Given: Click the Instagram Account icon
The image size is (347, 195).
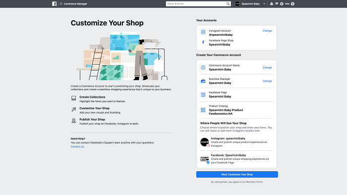Looking at the screenshot, I should pyautogui.click(x=203, y=32).
